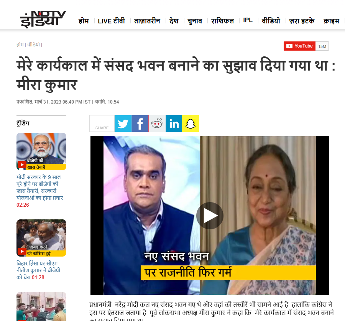The width and height of the screenshot is (345, 321).
Task: Play the Meira Kumar interview video
Action: pos(210,216)
